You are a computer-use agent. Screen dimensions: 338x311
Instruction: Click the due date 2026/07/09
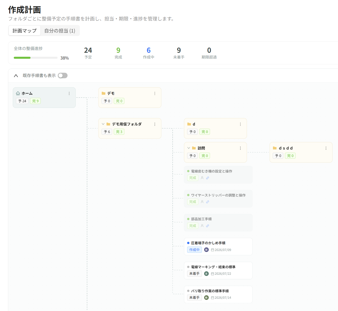(x=223, y=250)
